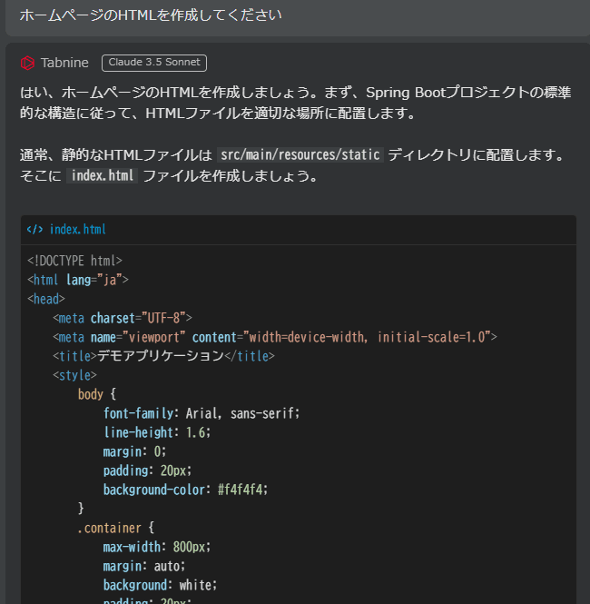Click the meta charset UTF-8 line
Viewport: 590px width, 604px height.
123,318
